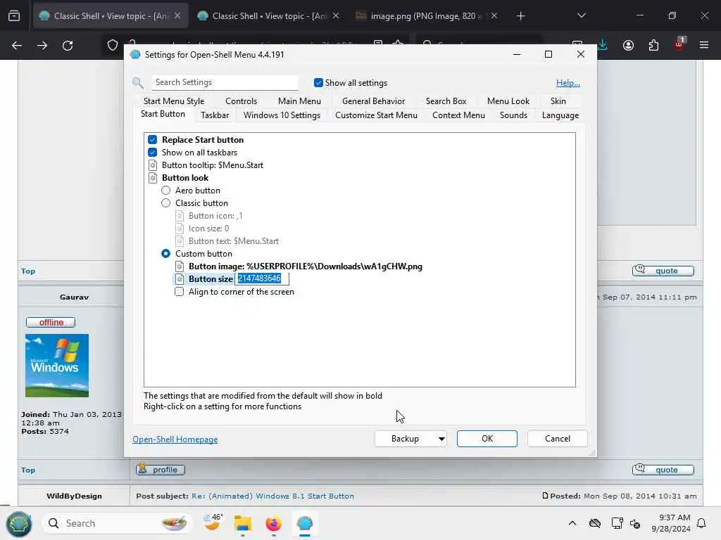Open the Firefox View tab icon
Viewport: 721px width, 540px height.
tap(14, 16)
